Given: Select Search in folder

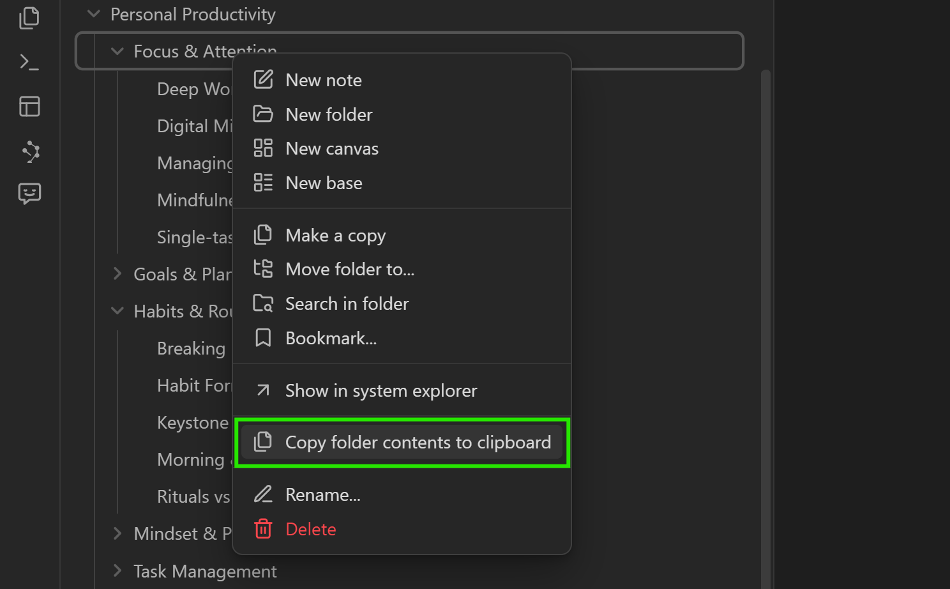Looking at the screenshot, I should pos(347,303).
